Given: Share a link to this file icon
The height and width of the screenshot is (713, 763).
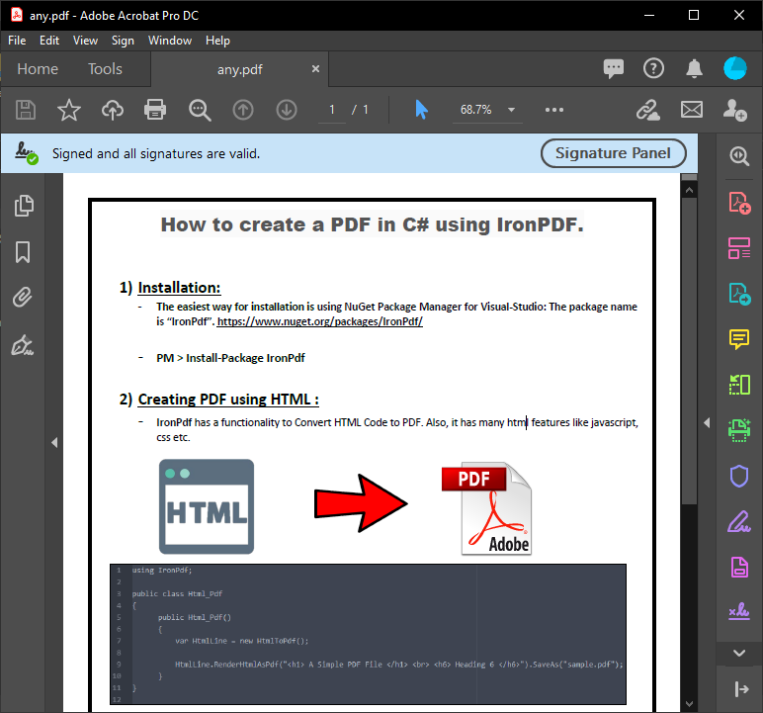Looking at the screenshot, I should tap(647, 110).
